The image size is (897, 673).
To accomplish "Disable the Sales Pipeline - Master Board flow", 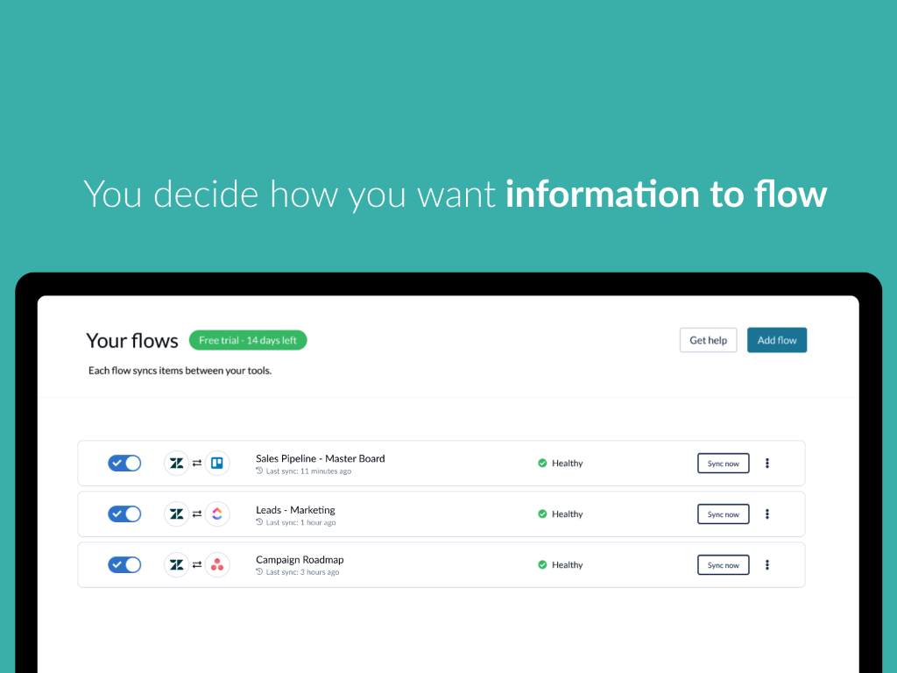I will pos(124,464).
